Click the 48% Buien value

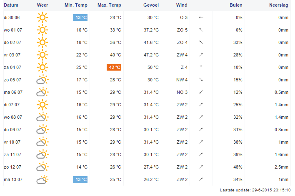pyautogui.click(x=238, y=167)
